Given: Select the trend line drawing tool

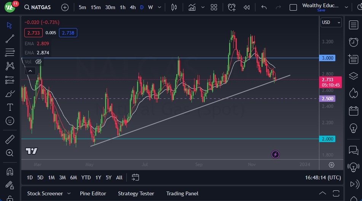Looking at the screenshot, I should 10,38.
